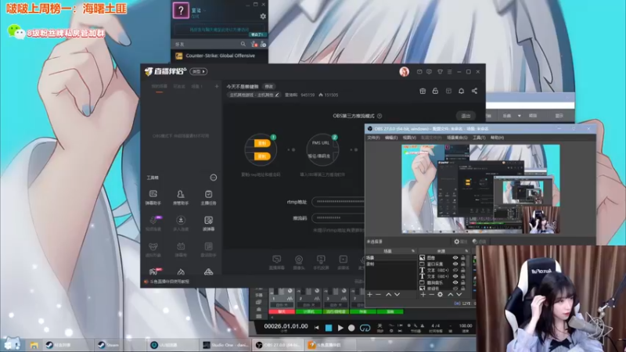
Task: Move selected OBS scene up
Action: 388,295
